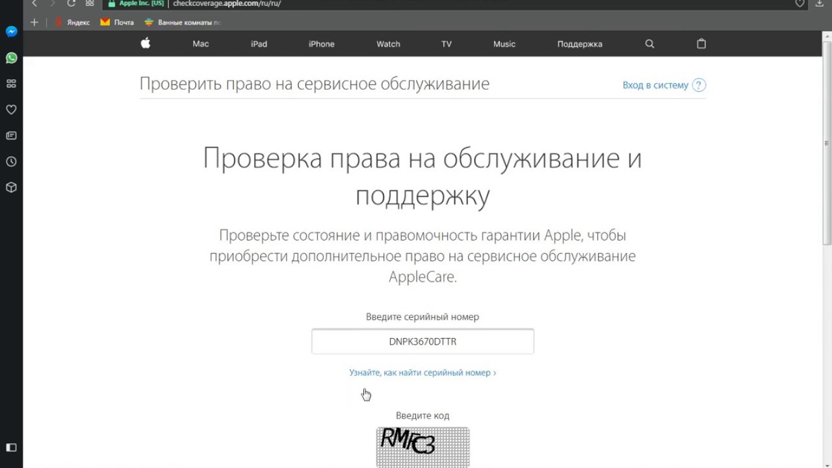This screenshot has width=832, height=468.
Task: Open Messenger in Opera sidebar
Action: 11,32
